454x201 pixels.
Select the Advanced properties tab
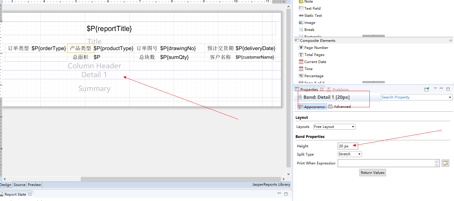click(340, 107)
